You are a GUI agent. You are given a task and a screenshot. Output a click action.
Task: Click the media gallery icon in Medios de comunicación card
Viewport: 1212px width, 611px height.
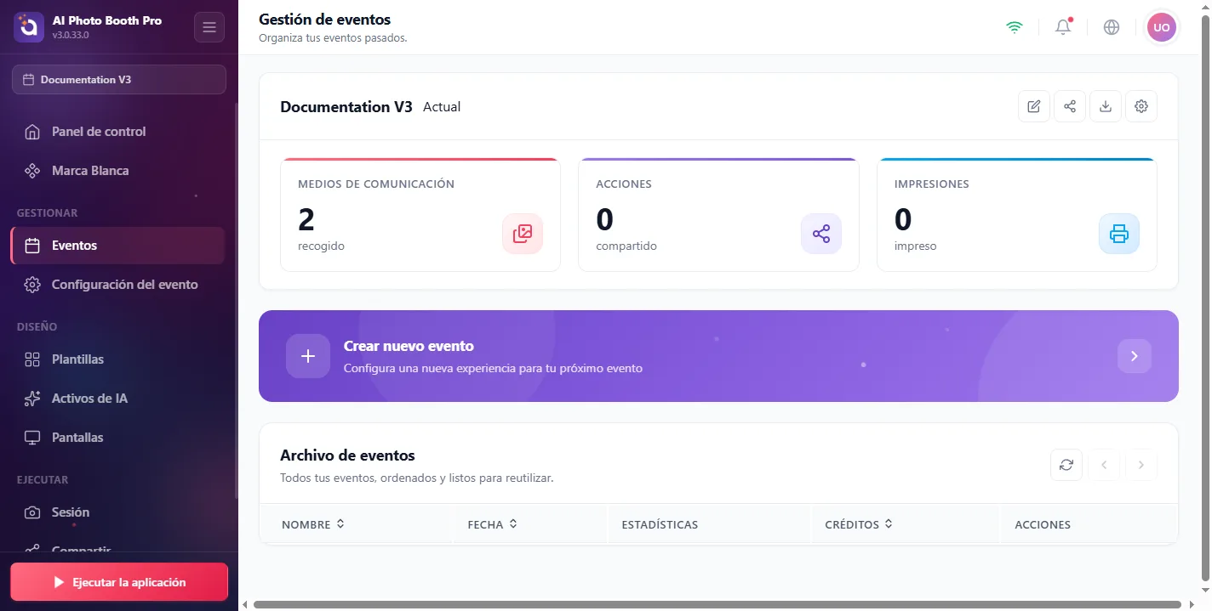click(523, 234)
